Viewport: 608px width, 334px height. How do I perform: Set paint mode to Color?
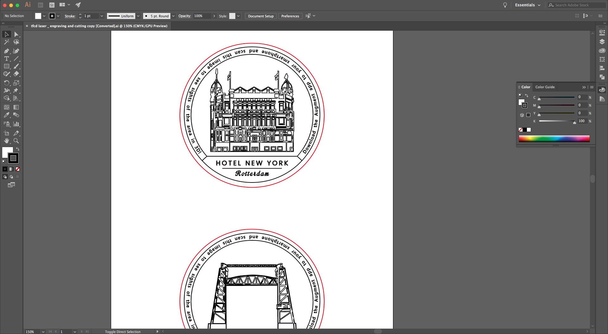click(x=5, y=169)
